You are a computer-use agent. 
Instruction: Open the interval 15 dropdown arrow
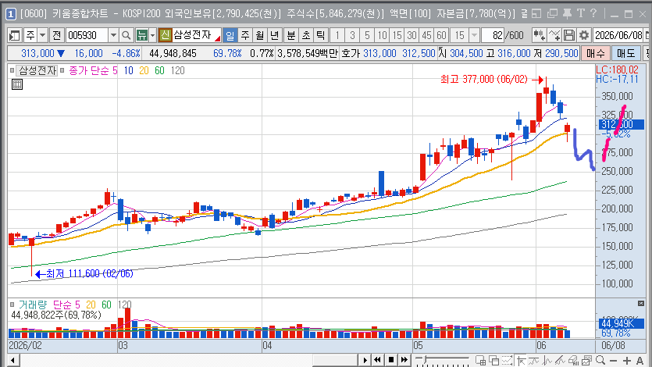pos(474,35)
